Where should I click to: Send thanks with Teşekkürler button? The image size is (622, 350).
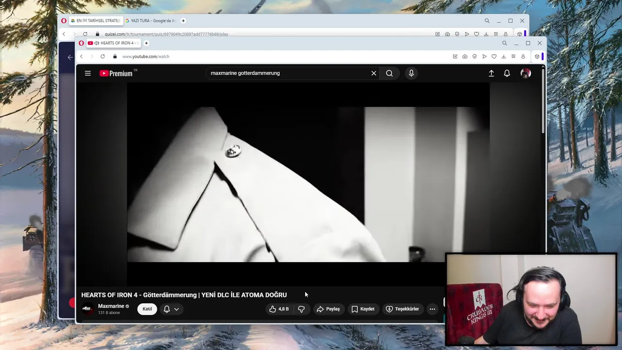coord(402,309)
